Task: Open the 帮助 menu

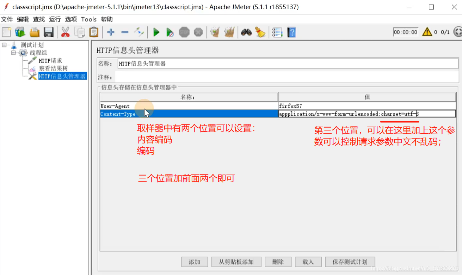Action: coord(107,19)
